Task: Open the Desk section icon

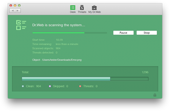Action: [73, 8]
